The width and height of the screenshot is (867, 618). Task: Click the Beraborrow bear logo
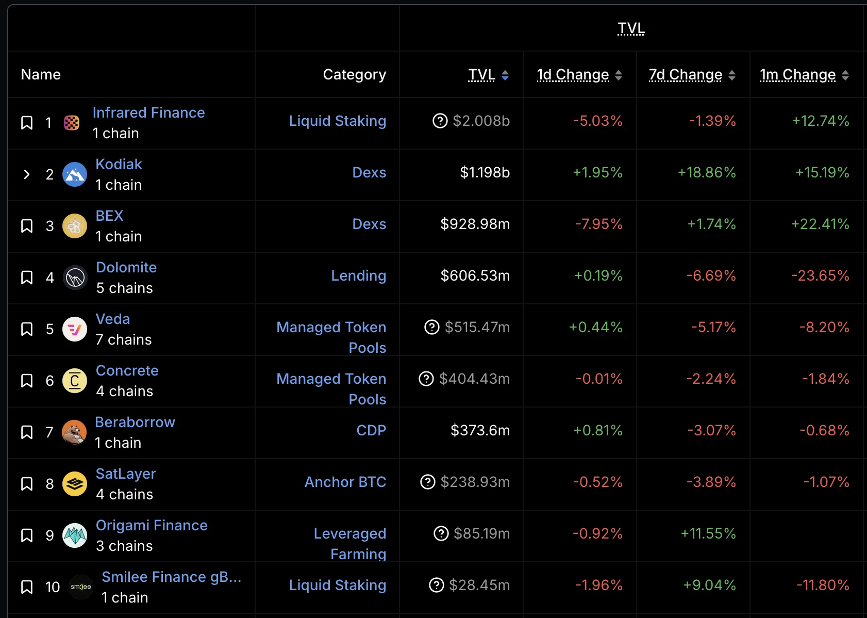point(74,432)
